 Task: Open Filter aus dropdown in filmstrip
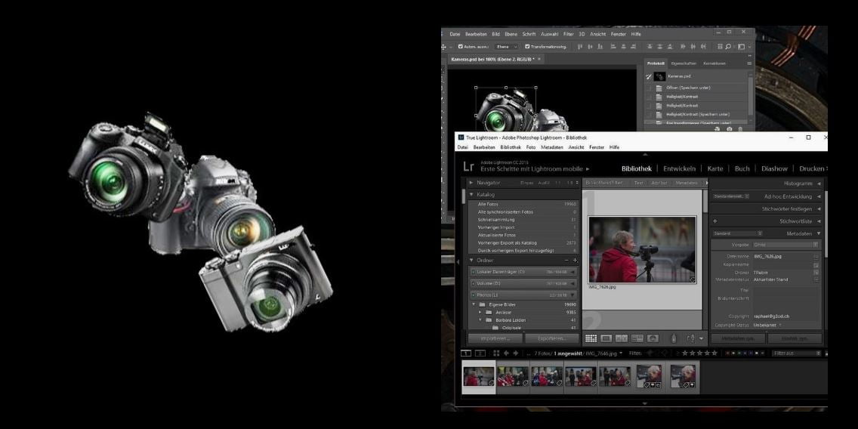[x=796, y=353]
